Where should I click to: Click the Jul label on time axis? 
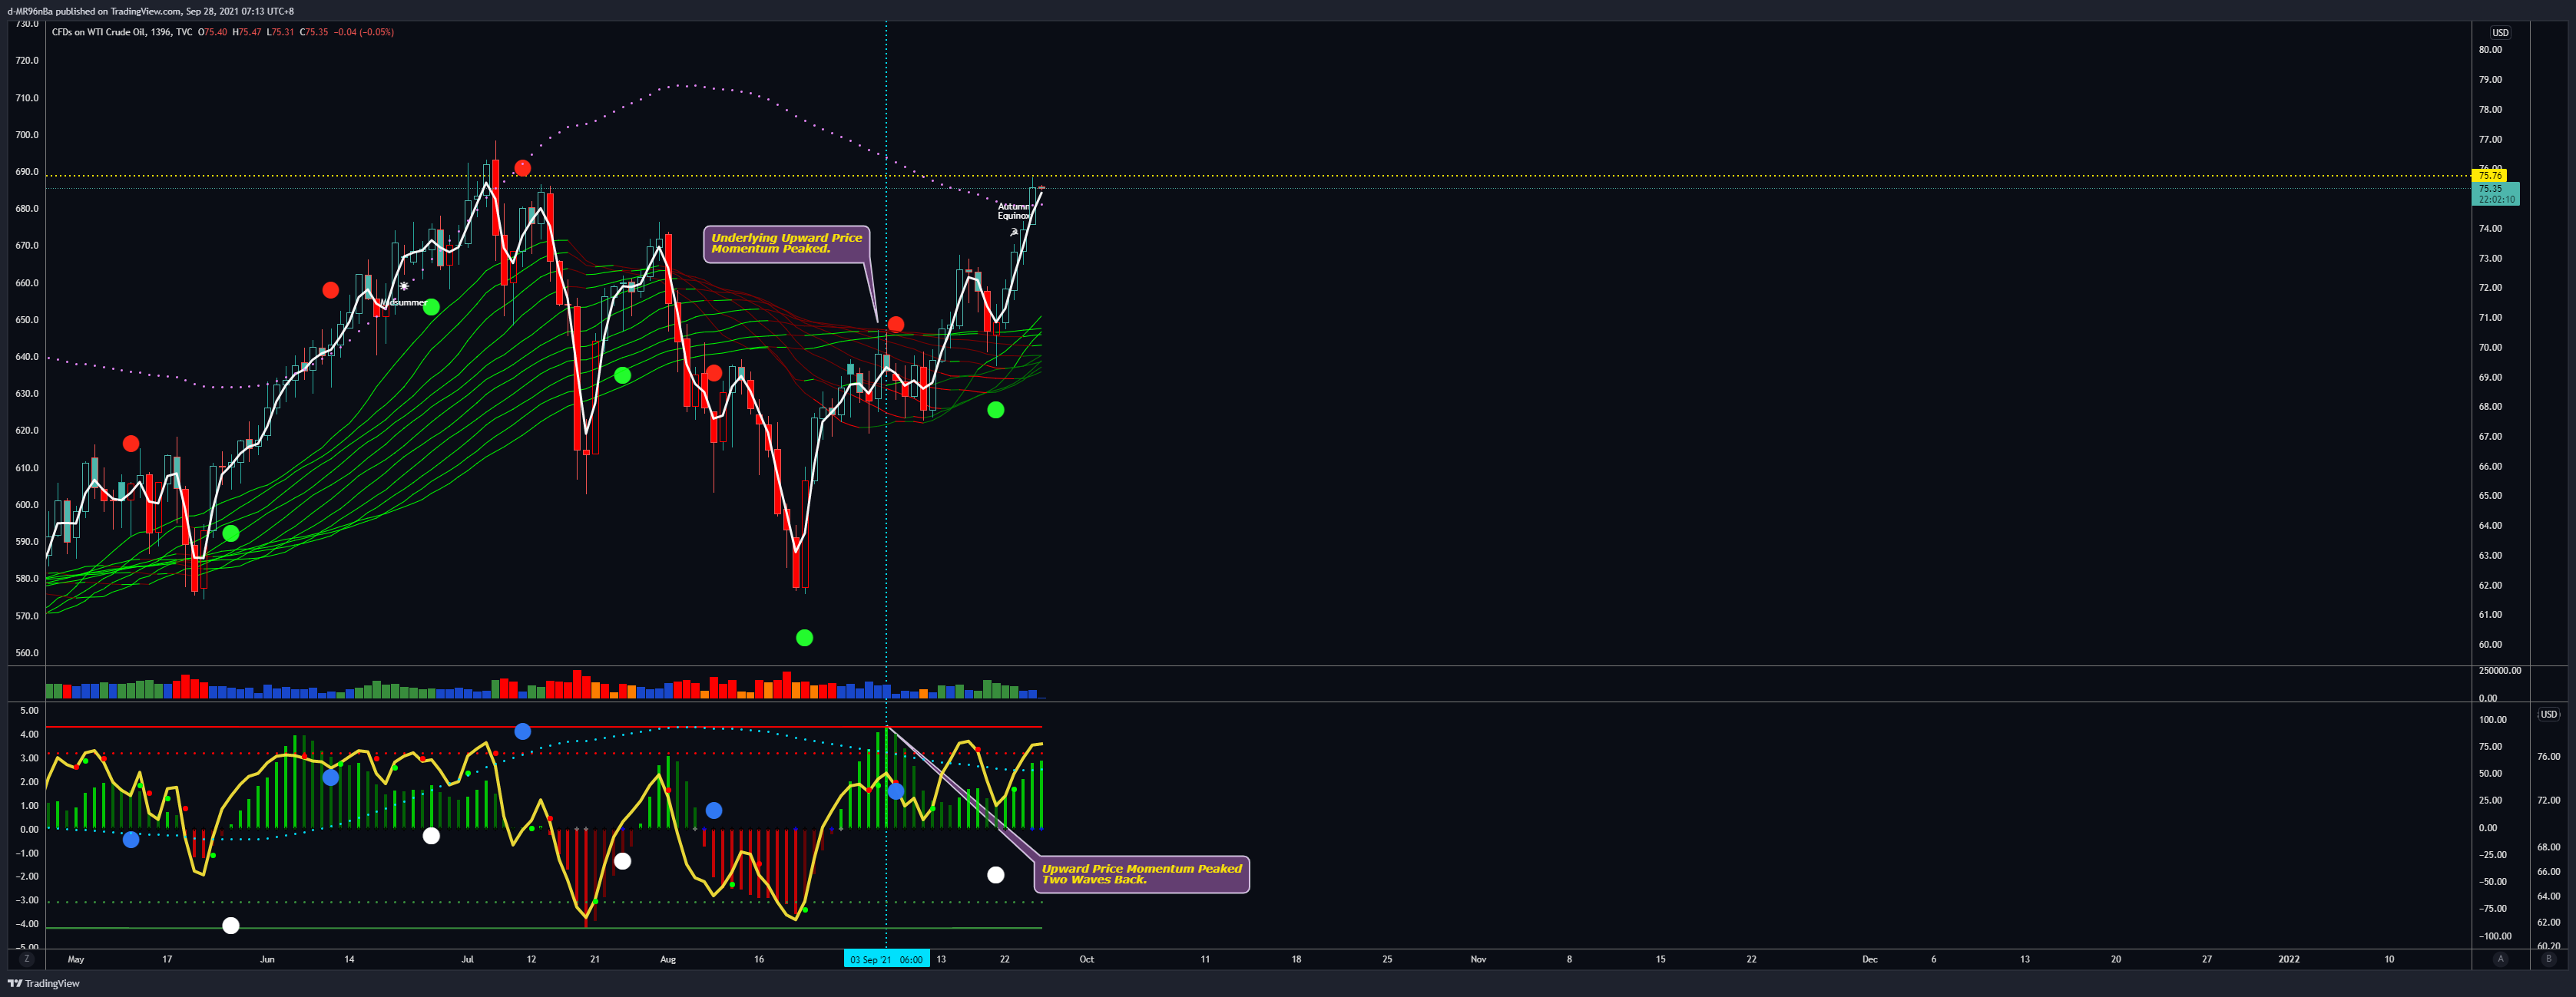pos(467,959)
